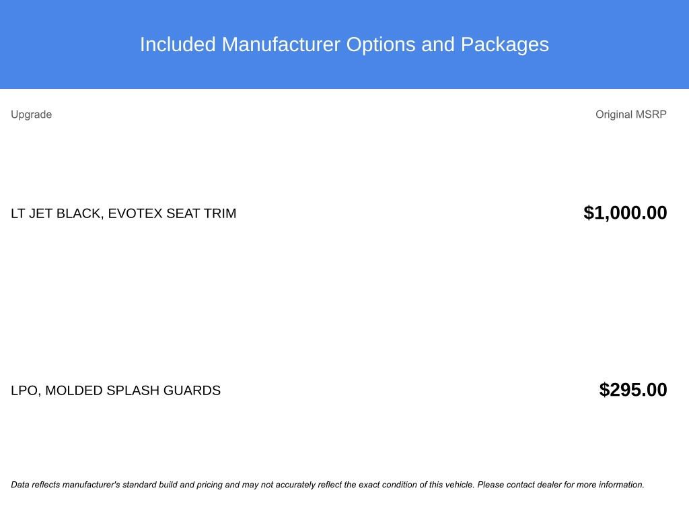Click the word MSRP in the column header
Viewport: 689px width, 517px height.
(x=651, y=114)
